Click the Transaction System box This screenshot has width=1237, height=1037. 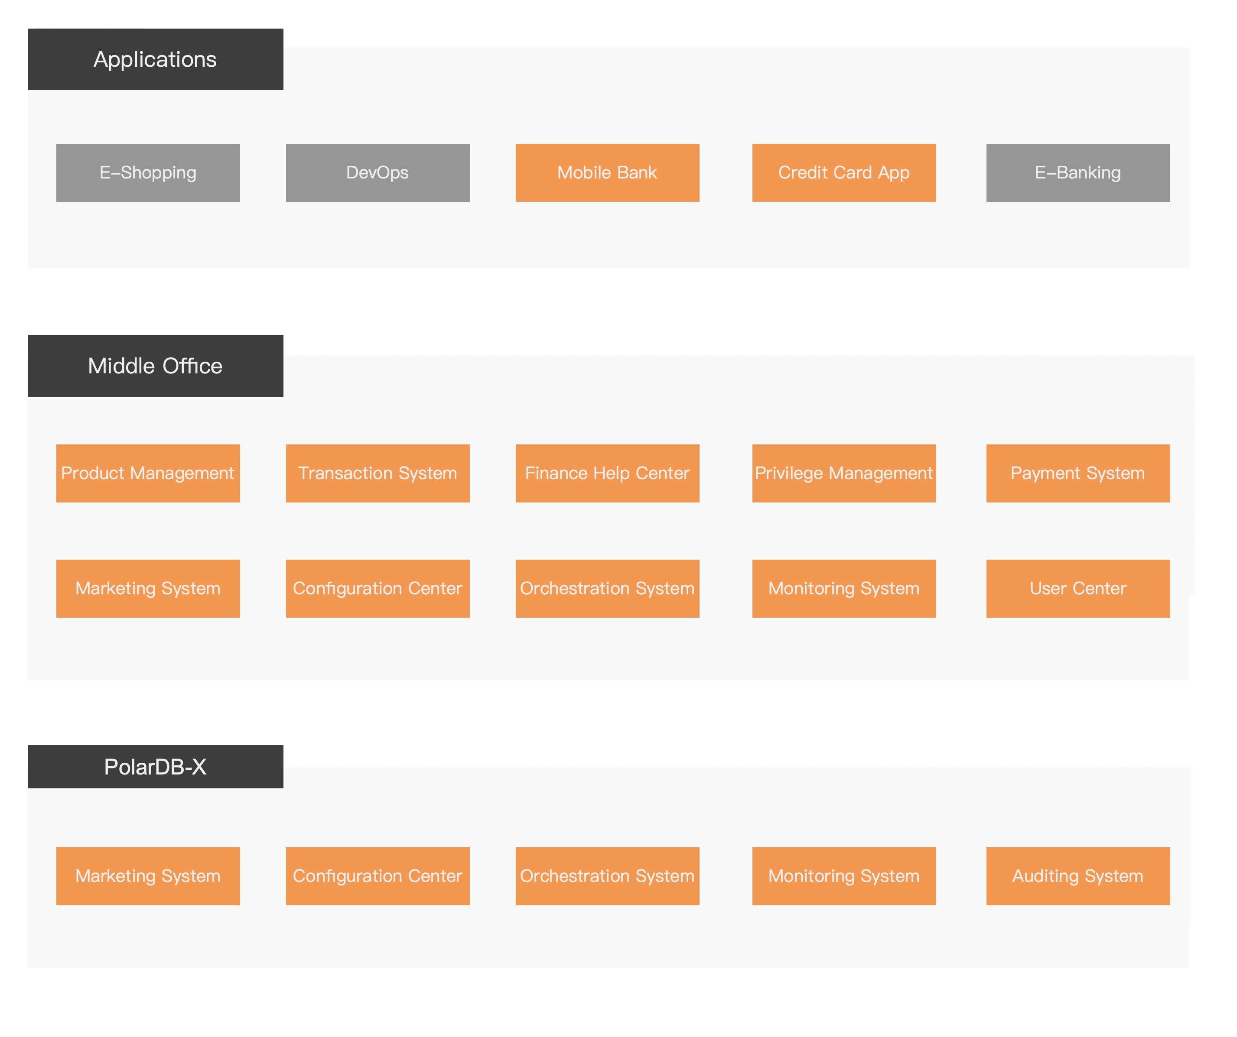pos(378,473)
